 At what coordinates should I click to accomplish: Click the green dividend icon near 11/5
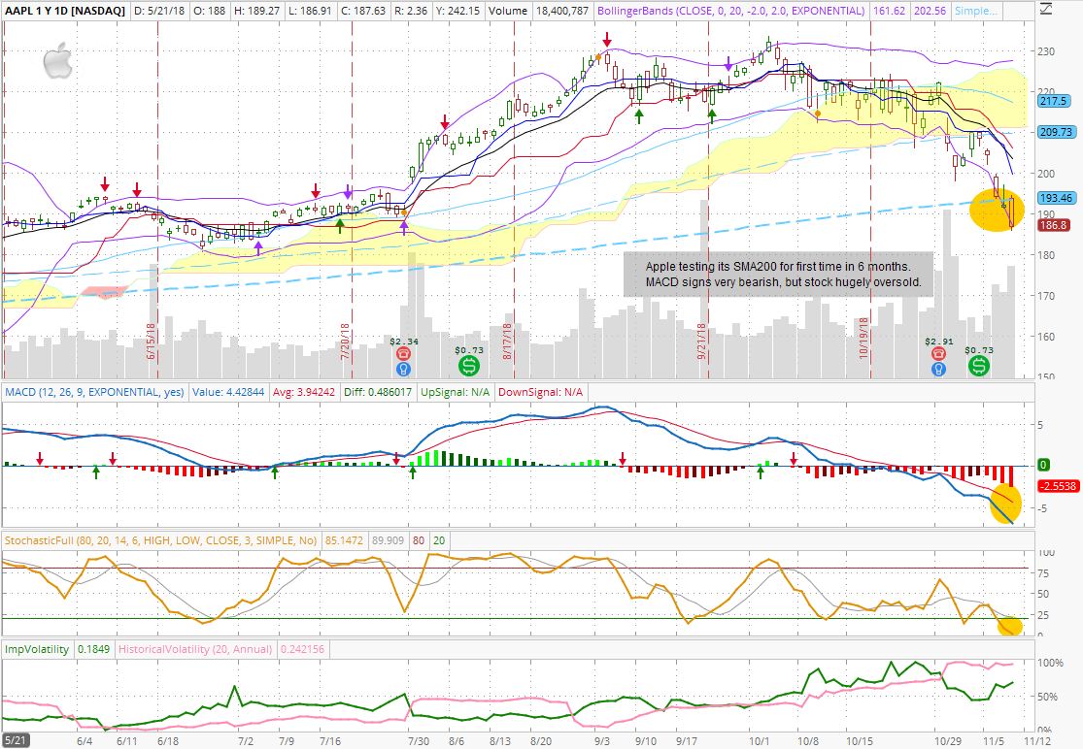click(x=979, y=366)
